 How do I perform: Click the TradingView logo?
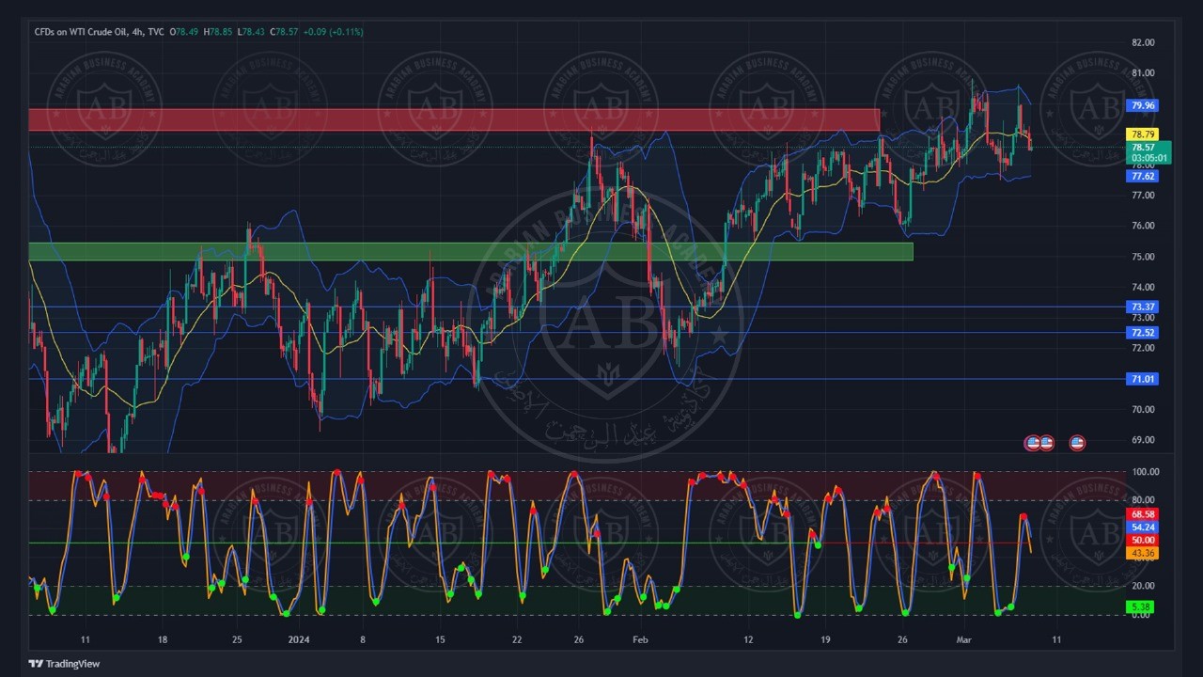coord(64,664)
